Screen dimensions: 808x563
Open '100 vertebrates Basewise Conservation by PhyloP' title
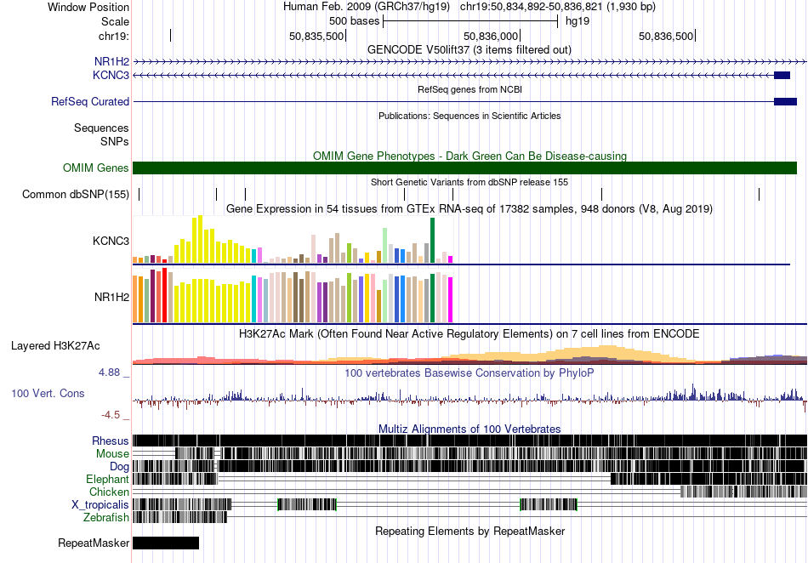pyautogui.click(x=469, y=373)
